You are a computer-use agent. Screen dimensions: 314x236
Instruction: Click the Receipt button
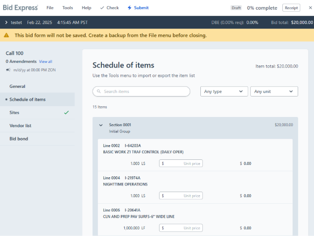pyautogui.click(x=291, y=8)
